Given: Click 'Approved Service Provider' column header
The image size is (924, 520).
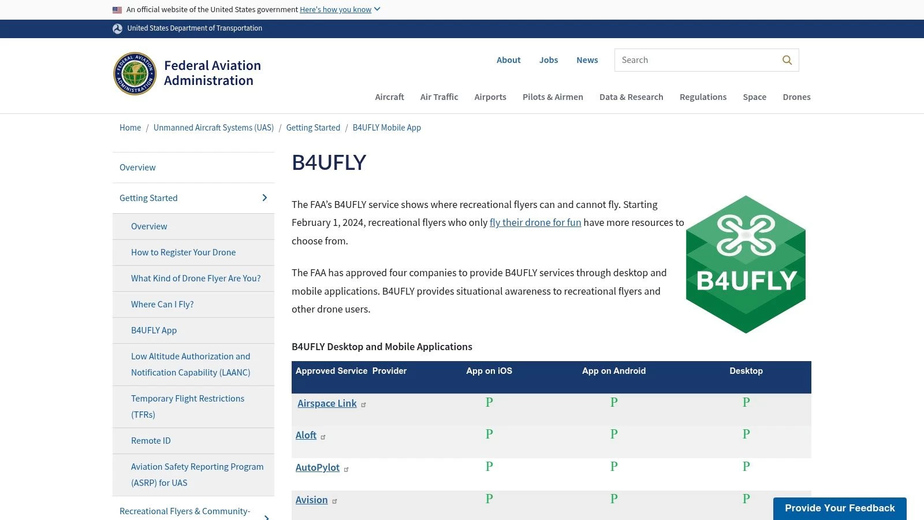Looking at the screenshot, I should click(x=351, y=371).
